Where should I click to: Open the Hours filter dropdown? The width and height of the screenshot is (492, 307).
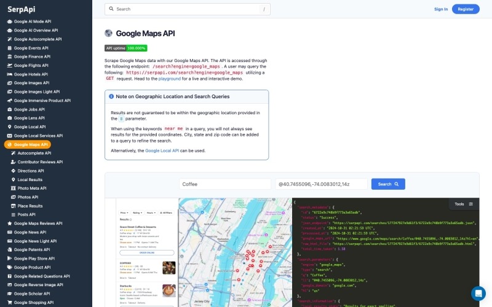(151, 212)
